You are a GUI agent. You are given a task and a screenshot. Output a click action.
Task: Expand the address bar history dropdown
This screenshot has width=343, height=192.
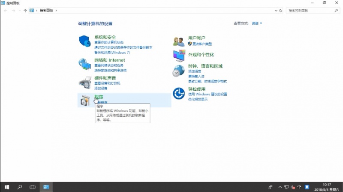[x=276, y=10]
